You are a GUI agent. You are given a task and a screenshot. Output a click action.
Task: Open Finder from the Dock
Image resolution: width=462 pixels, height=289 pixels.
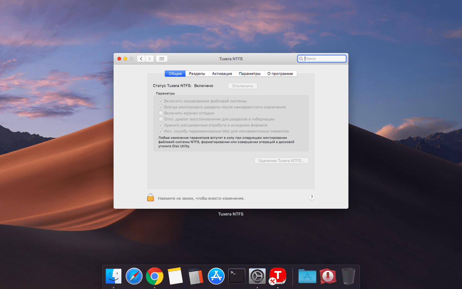coord(114,276)
